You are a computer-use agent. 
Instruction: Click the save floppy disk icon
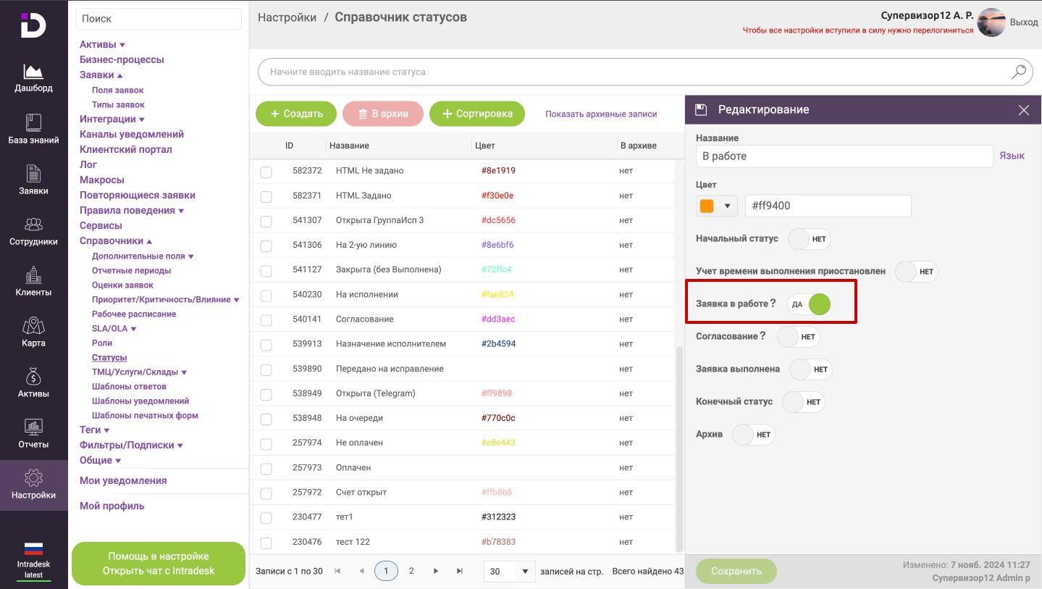click(x=700, y=110)
